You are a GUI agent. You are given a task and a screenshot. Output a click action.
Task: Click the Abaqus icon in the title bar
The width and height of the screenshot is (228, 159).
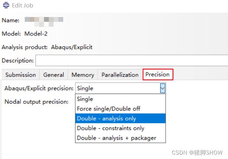pos(6,5)
